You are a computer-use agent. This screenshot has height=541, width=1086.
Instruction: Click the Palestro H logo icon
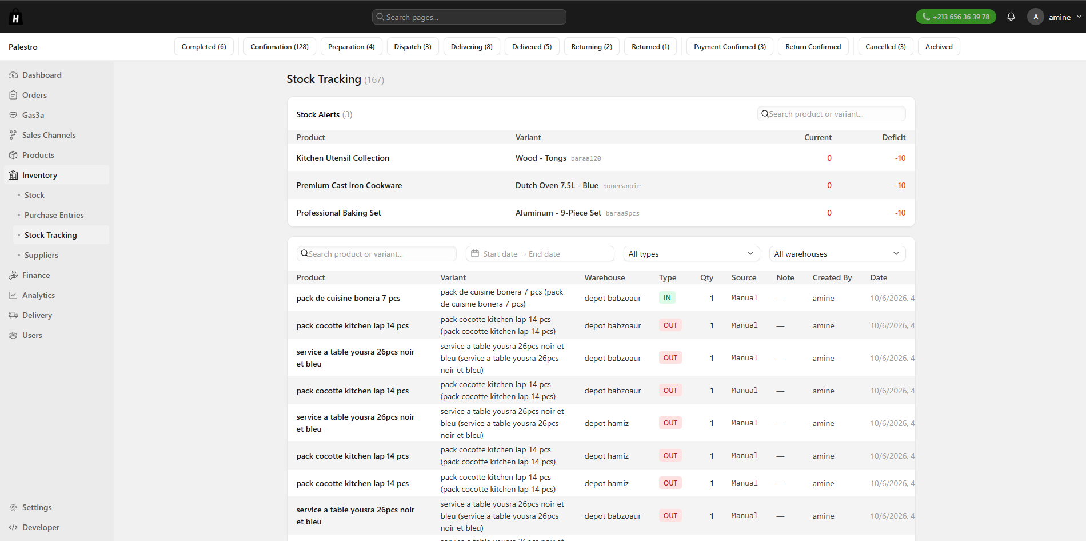15,17
